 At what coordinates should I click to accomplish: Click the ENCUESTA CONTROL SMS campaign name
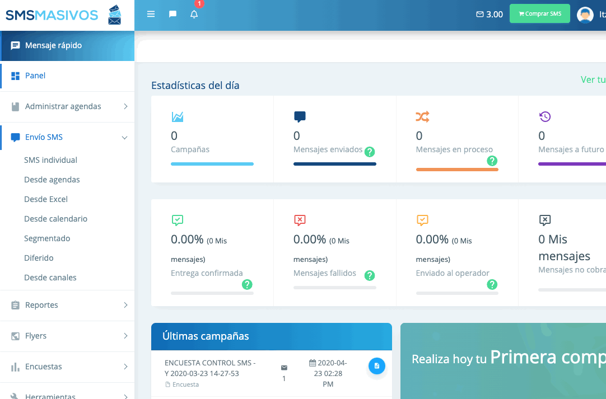click(210, 368)
